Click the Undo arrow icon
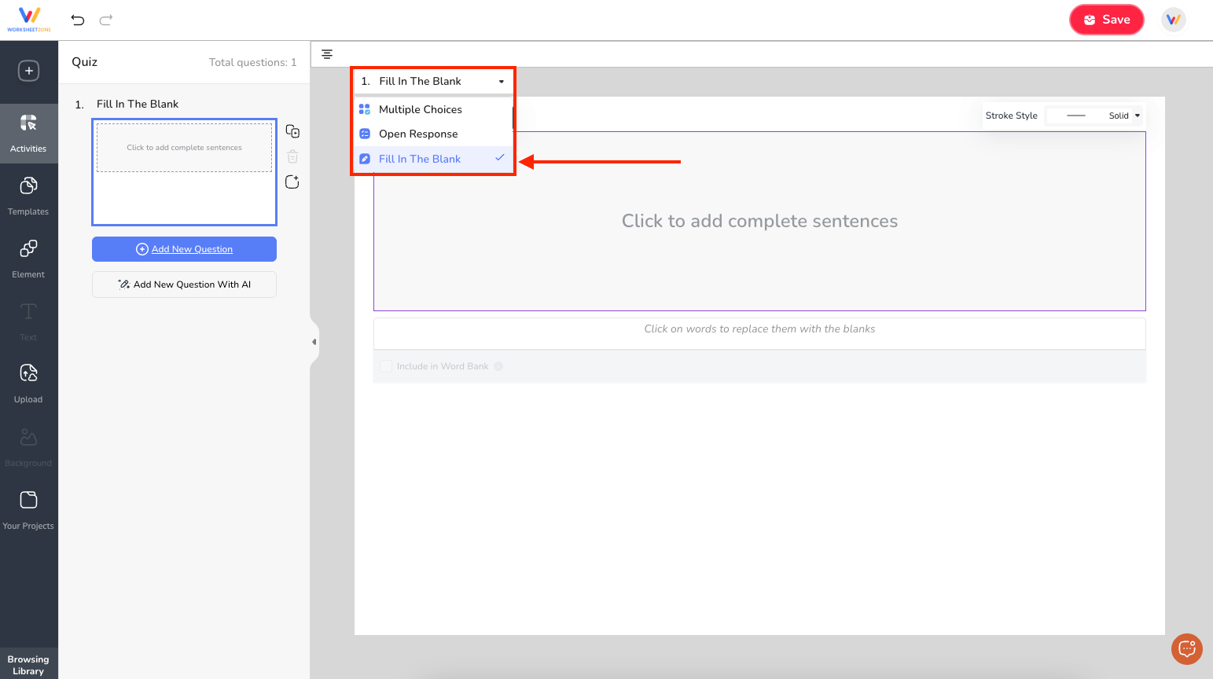 [77, 20]
